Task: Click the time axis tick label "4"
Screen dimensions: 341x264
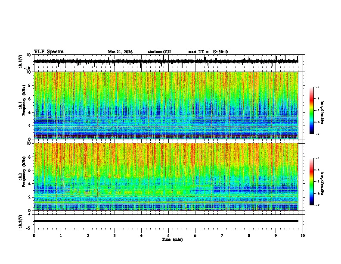Action: [x=142, y=236]
